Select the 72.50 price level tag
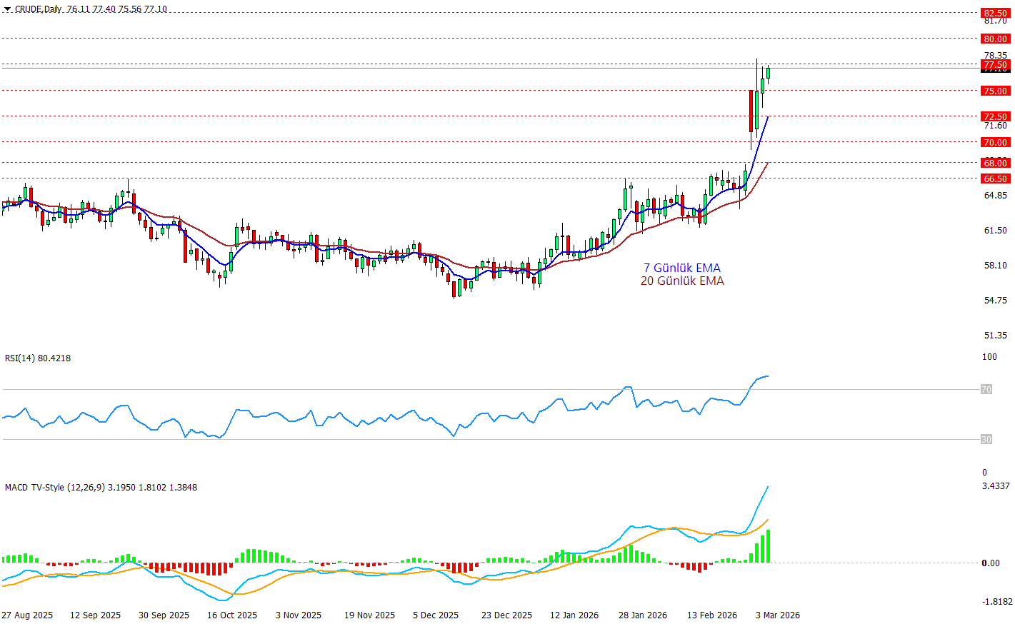Image resolution: width=1015 pixels, height=624 pixels. click(x=994, y=116)
